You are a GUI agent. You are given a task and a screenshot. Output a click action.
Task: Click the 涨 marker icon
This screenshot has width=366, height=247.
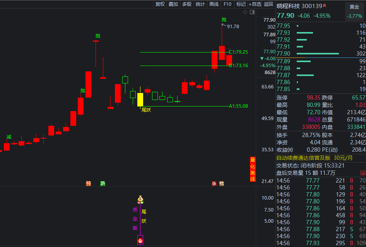coord(214,183)
